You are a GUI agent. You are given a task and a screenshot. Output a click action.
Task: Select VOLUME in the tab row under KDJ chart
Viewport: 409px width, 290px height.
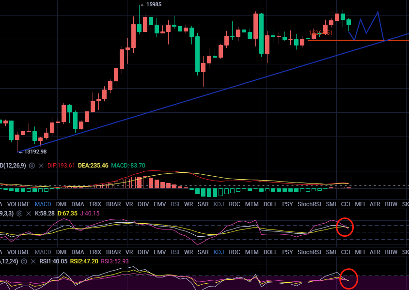(18, 252)
